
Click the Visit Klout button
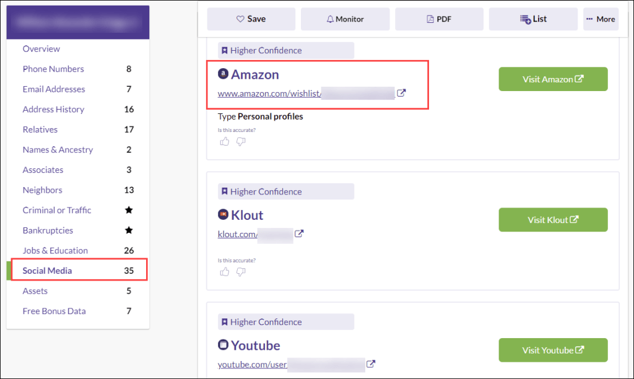(x=553, y=220)
